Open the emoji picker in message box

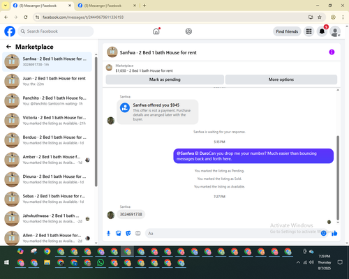[x=323, y=233]
